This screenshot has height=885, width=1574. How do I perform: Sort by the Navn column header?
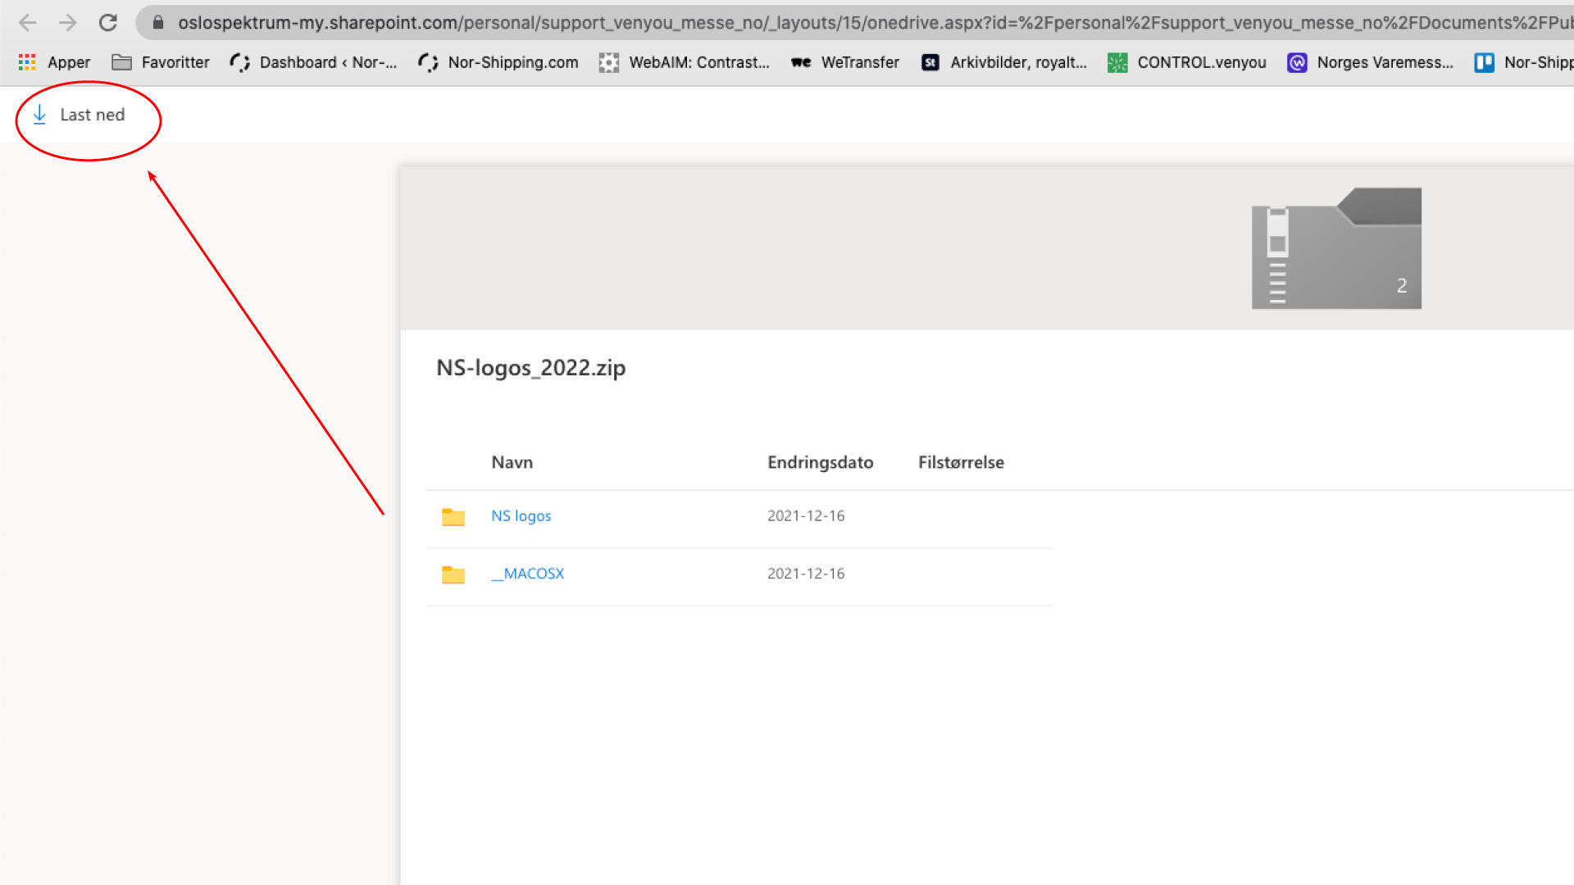click(x=512, y=462)
